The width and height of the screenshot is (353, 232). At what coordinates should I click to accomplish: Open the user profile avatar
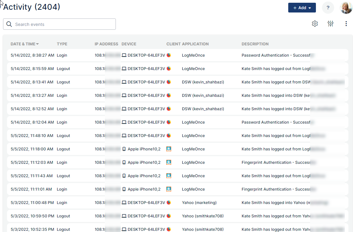[x=346, y=8]
